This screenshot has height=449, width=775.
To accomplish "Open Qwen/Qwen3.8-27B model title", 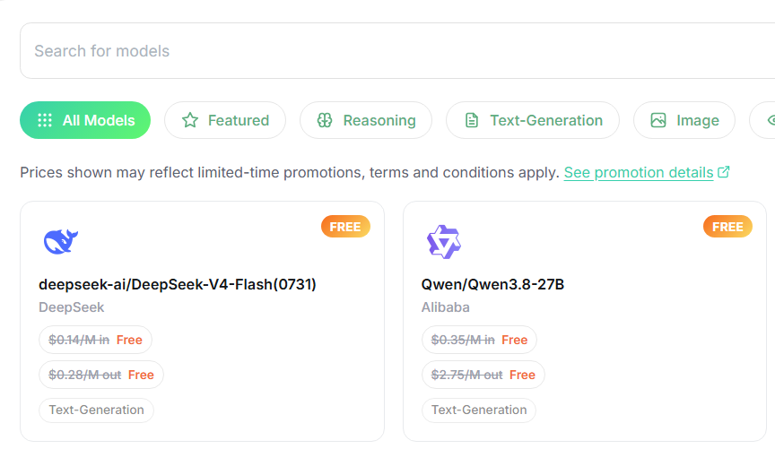I will pos(492,284).
